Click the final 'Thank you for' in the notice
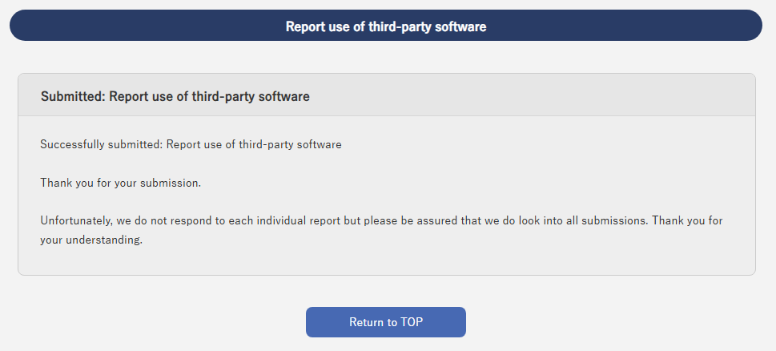Viewport: 776px width, 351px height. tap(687, 220)
